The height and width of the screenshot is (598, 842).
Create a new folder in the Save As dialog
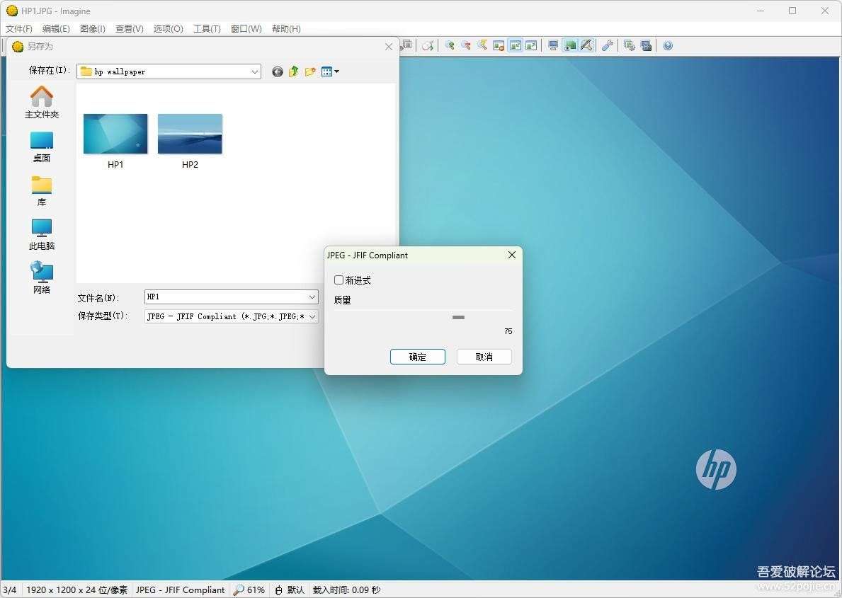tap(310, 71)
